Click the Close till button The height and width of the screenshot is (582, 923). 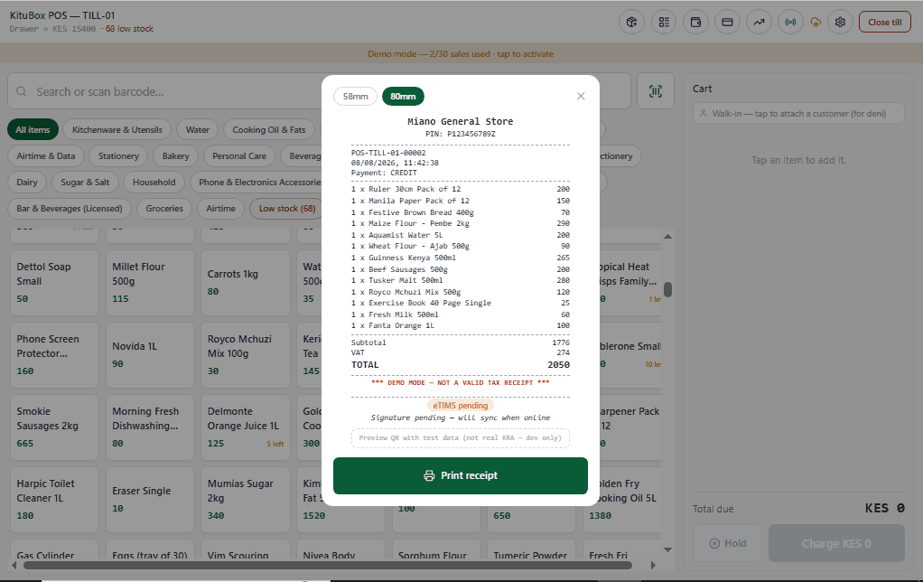point(885,23)
